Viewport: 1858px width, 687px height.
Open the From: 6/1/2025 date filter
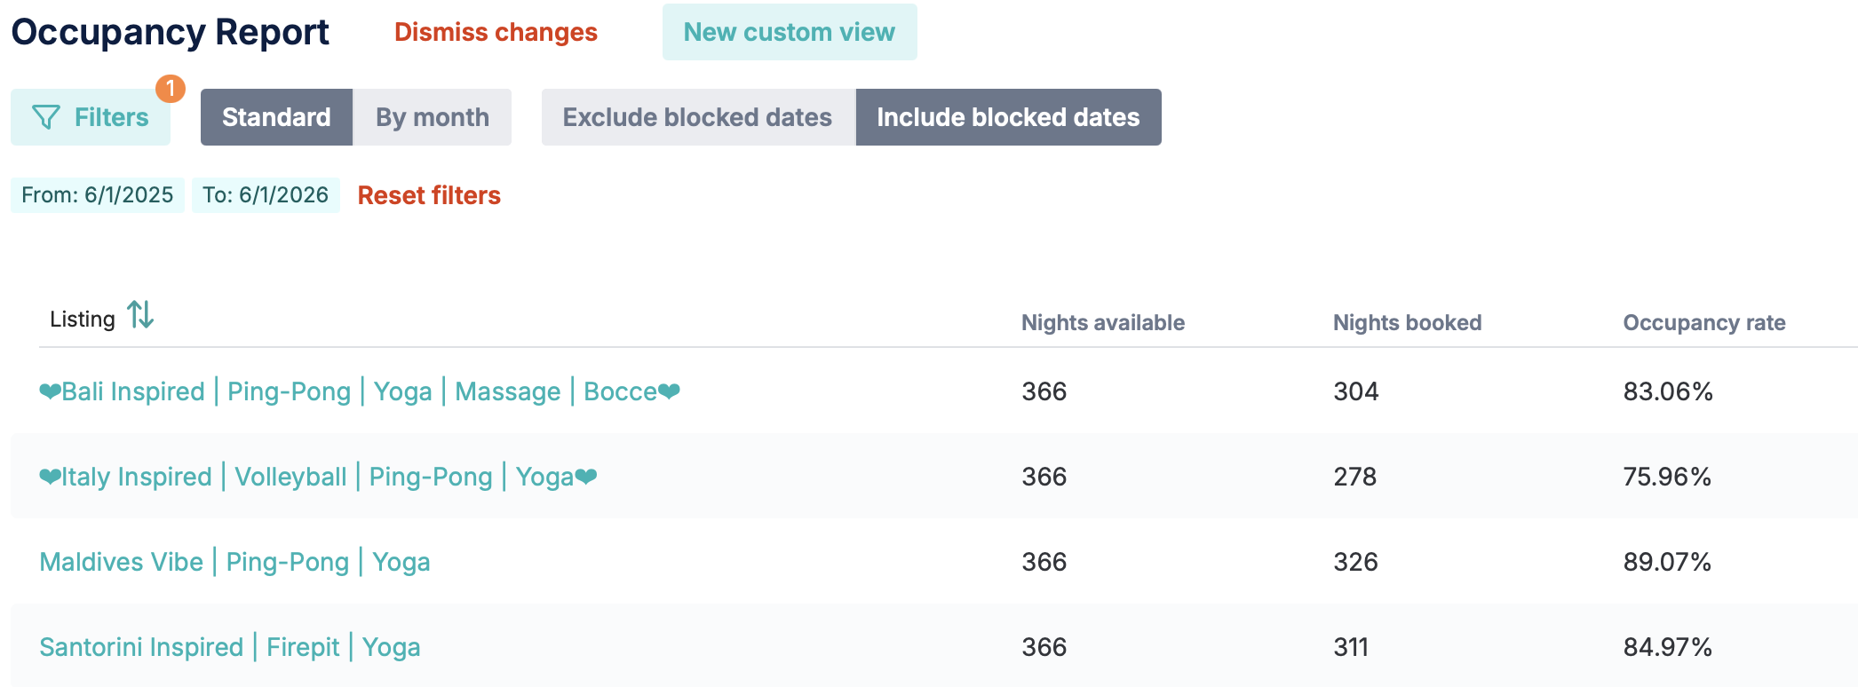point(98,195)
